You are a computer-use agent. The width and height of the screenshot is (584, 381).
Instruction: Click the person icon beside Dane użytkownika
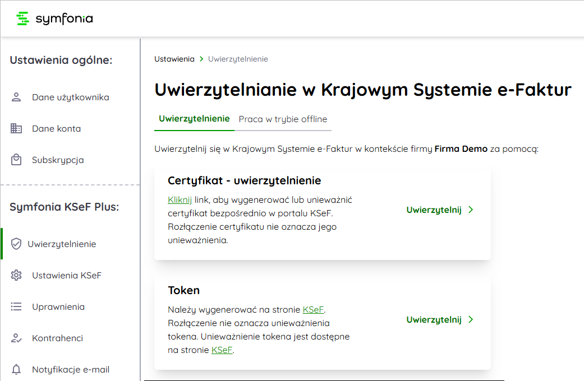point(16,97)
